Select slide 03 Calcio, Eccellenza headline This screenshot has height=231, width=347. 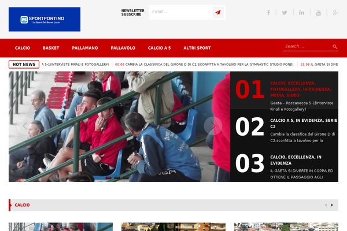[x=296, y=160]
